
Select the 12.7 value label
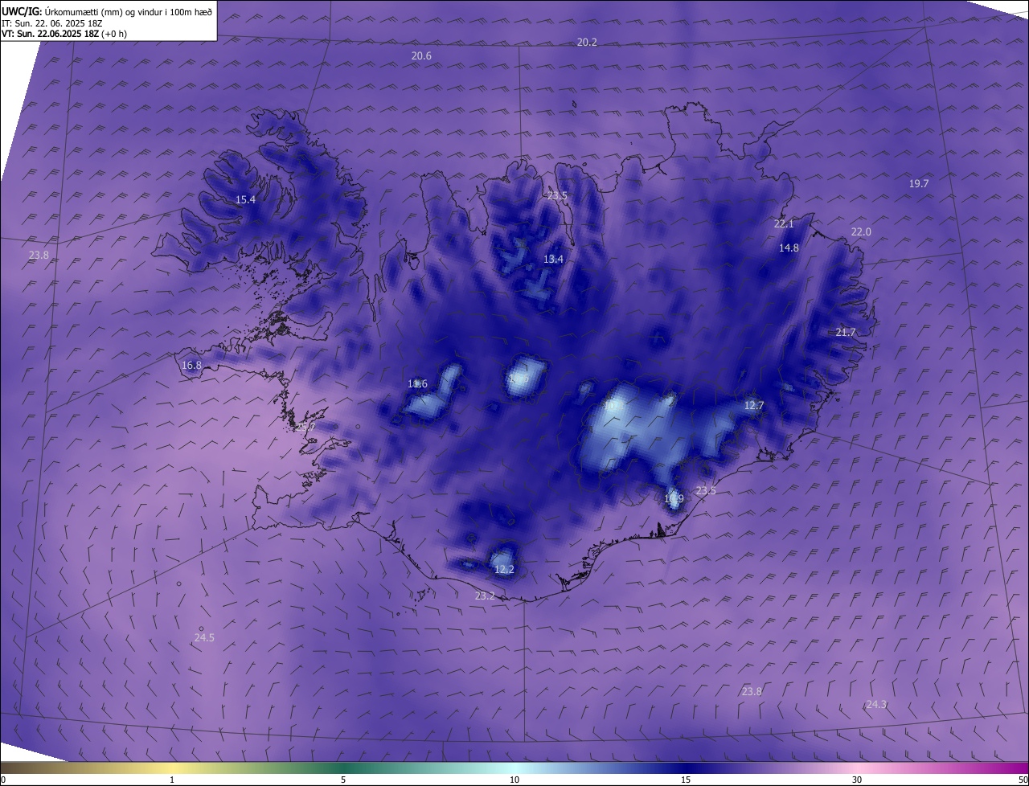click(753, 406)
